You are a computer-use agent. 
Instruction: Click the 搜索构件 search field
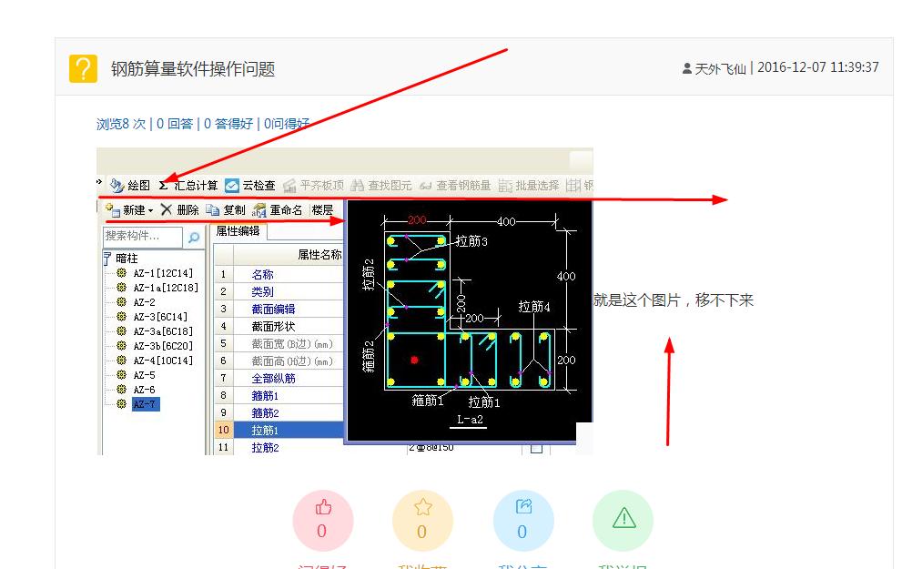pos(143,236)
